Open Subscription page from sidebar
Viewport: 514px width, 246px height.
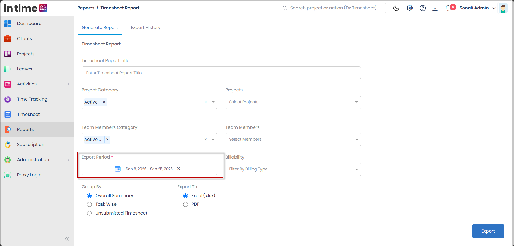(x=37, y=145)
